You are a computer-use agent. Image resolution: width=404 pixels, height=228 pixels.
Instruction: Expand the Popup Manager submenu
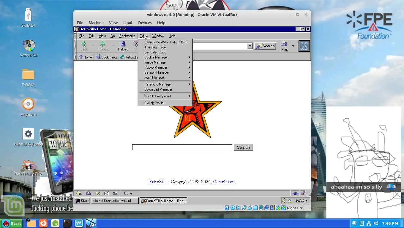click(165, 67)
